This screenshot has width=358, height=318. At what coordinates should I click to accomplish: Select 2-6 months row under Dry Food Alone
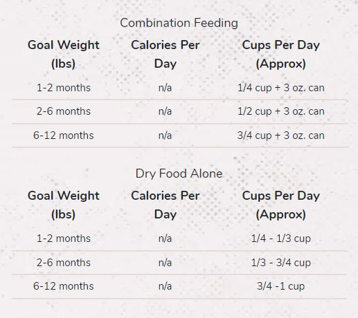click(x=179, y=263)
